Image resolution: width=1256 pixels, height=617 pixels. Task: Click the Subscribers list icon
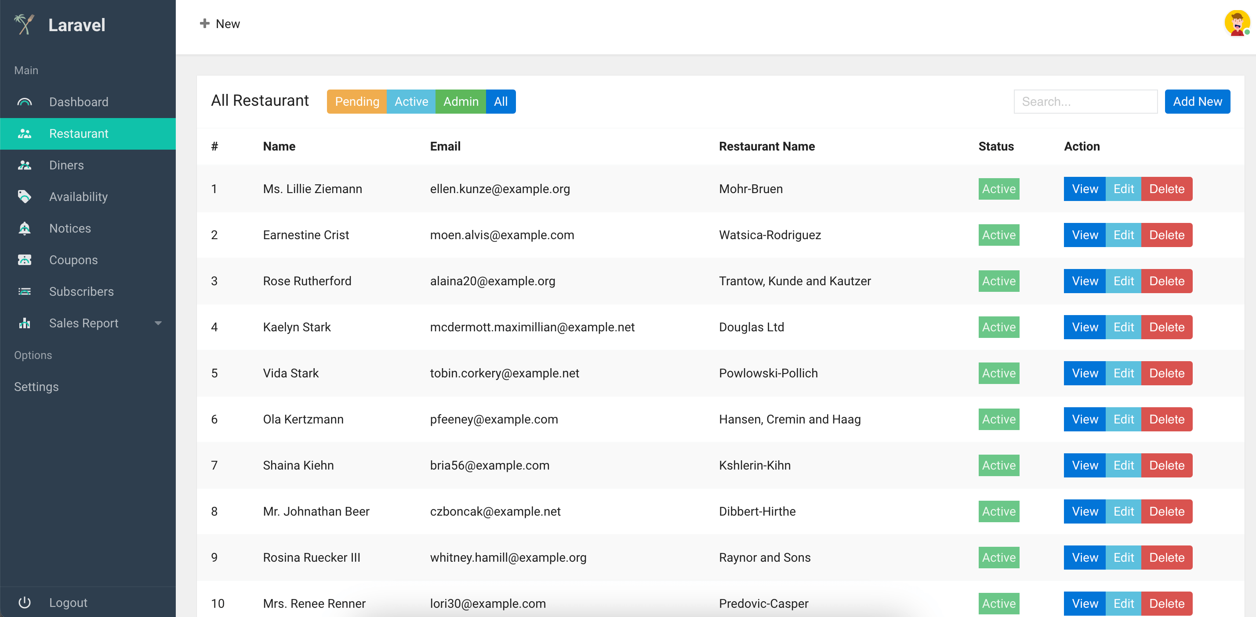click(24, 292)
